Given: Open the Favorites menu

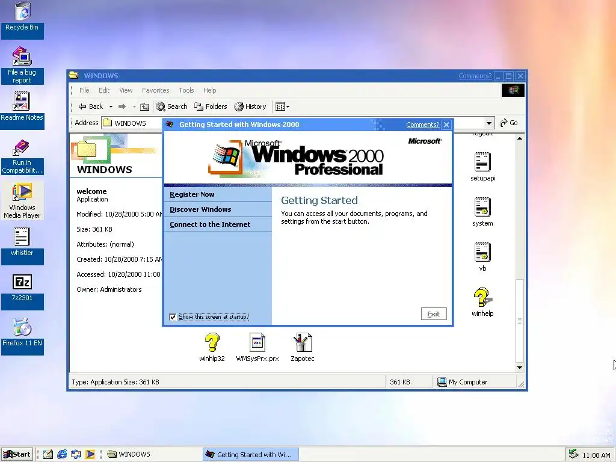Looking at the screenshot, I should tap(156, 90).
